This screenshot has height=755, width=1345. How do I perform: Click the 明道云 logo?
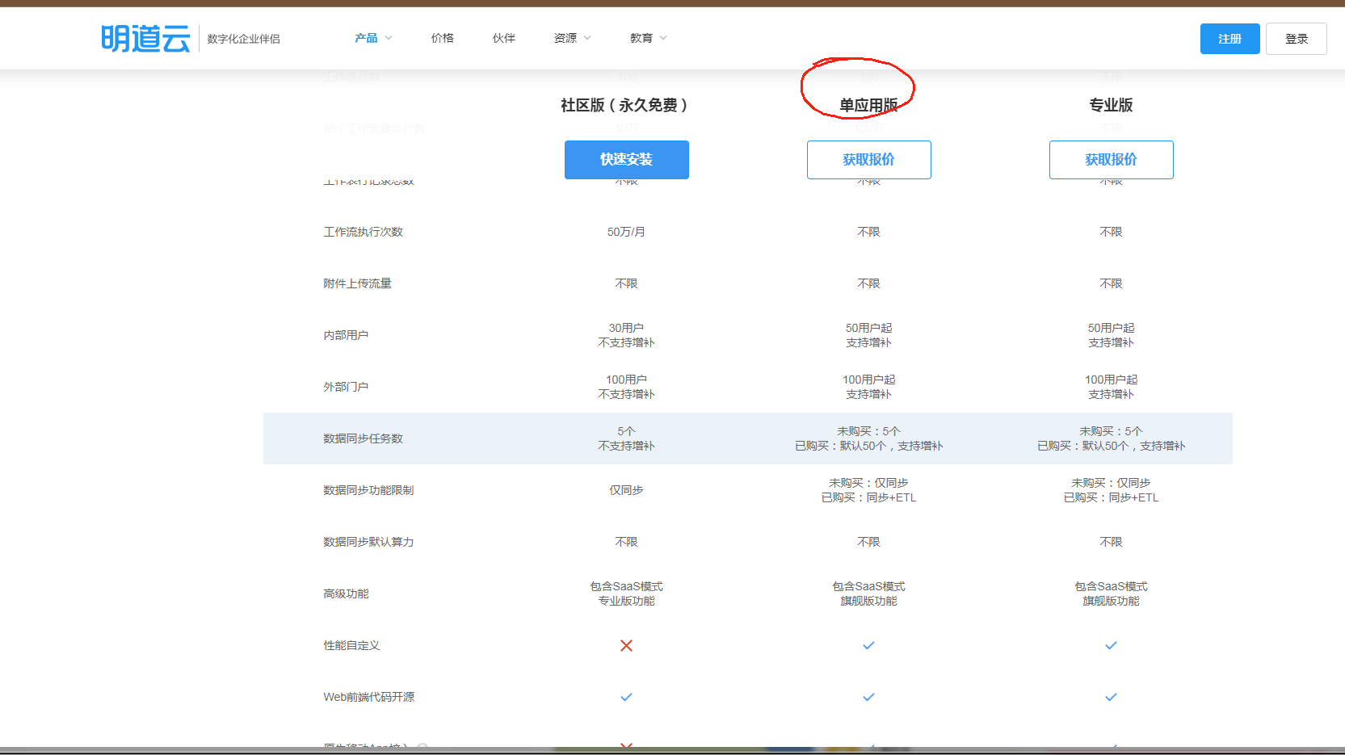pos(145,39)
